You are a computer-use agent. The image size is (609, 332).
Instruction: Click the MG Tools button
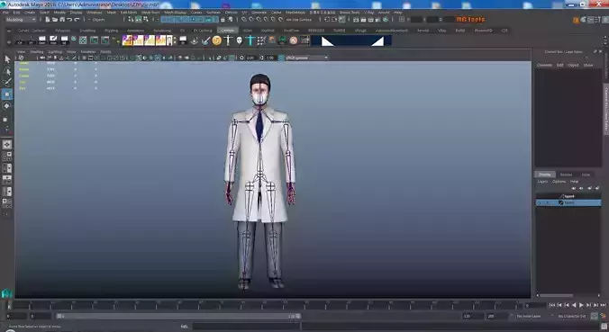tap(470, 20)
